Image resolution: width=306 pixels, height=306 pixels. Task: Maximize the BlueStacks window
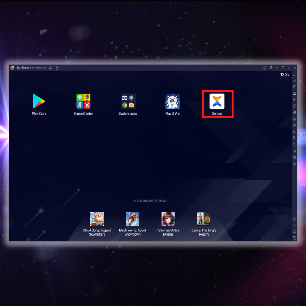(283, 68)
